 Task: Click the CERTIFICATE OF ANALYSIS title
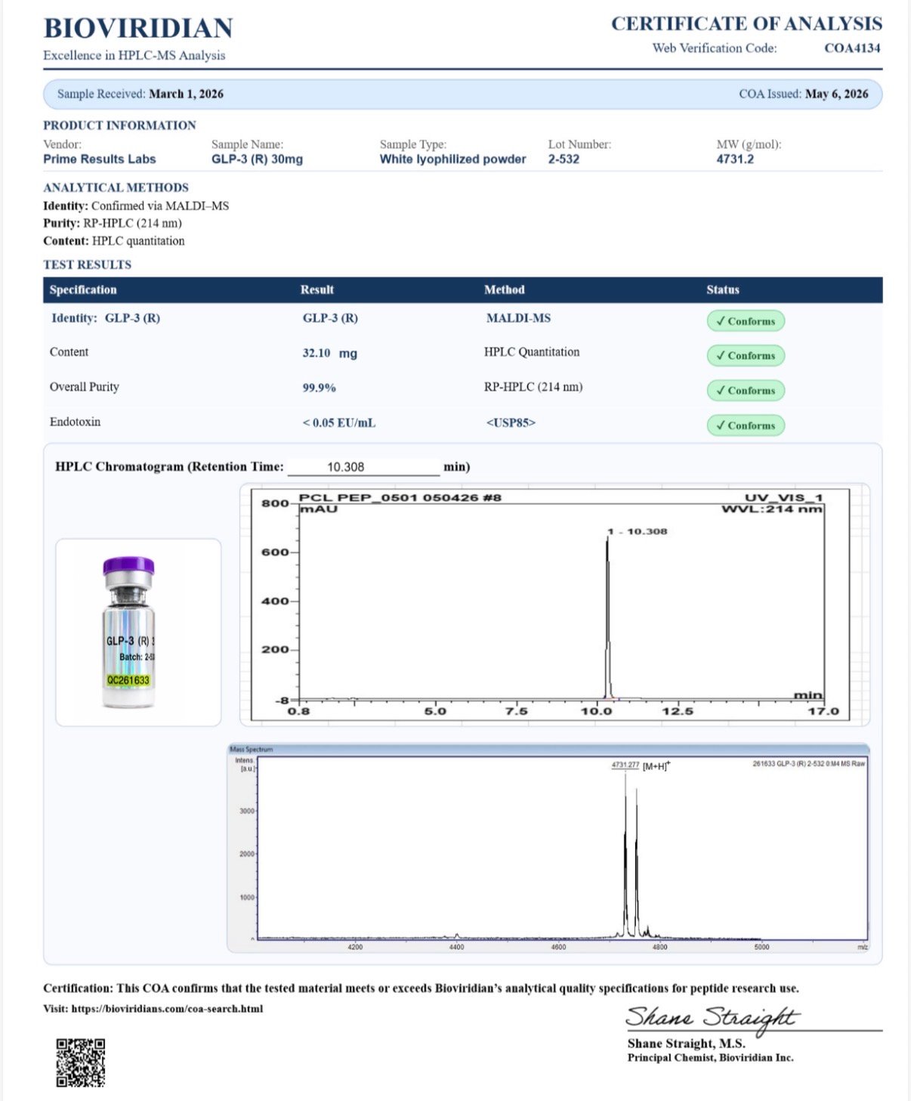(746, 24)
